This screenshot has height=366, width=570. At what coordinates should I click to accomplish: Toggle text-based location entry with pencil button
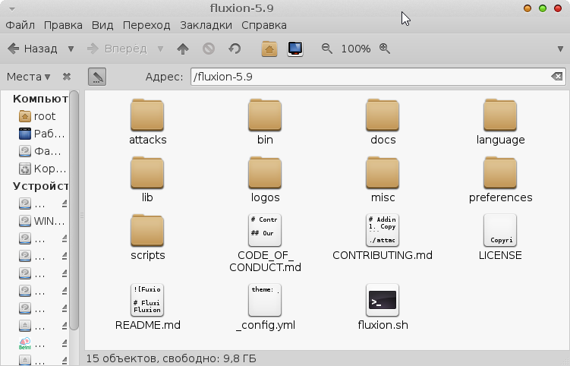point(97,77)
